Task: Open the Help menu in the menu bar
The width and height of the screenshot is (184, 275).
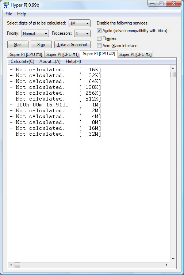Action: (x=22, y=14)
